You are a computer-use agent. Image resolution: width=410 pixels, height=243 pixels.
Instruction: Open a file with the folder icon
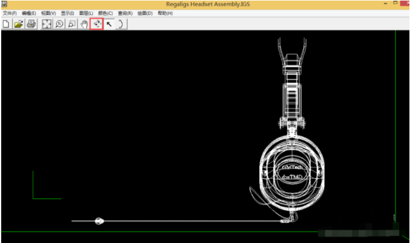click(x=19, y=24)
